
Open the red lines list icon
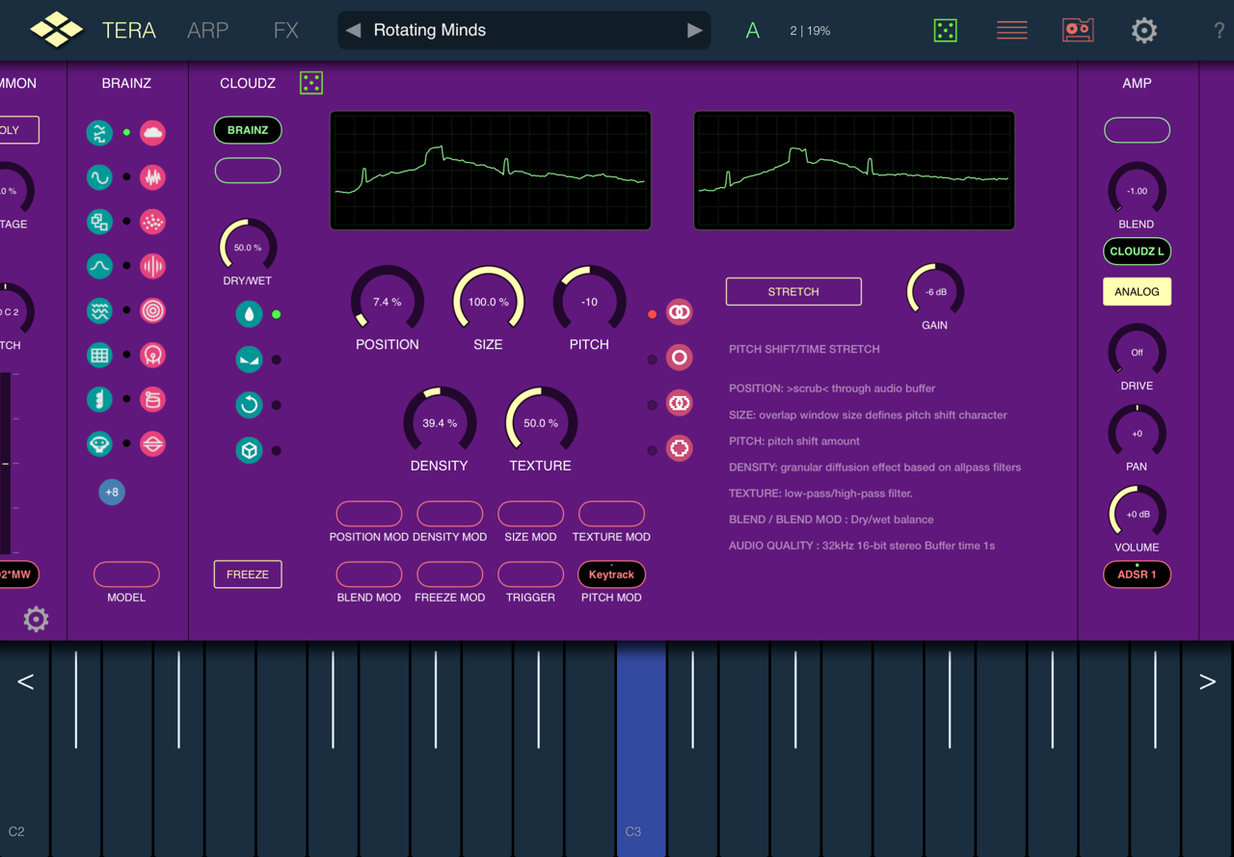tap(1011, 30)
